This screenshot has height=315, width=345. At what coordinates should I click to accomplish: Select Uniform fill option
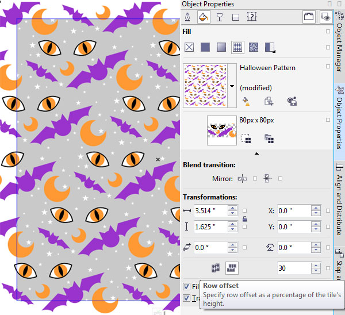(x=205, y=47)
